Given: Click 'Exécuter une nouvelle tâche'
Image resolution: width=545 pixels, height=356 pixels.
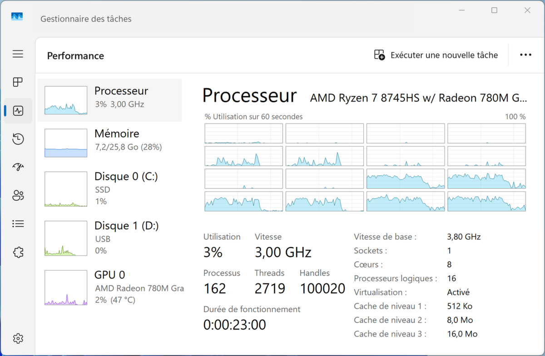Looking at the screenshot, I should click(436, 55).
